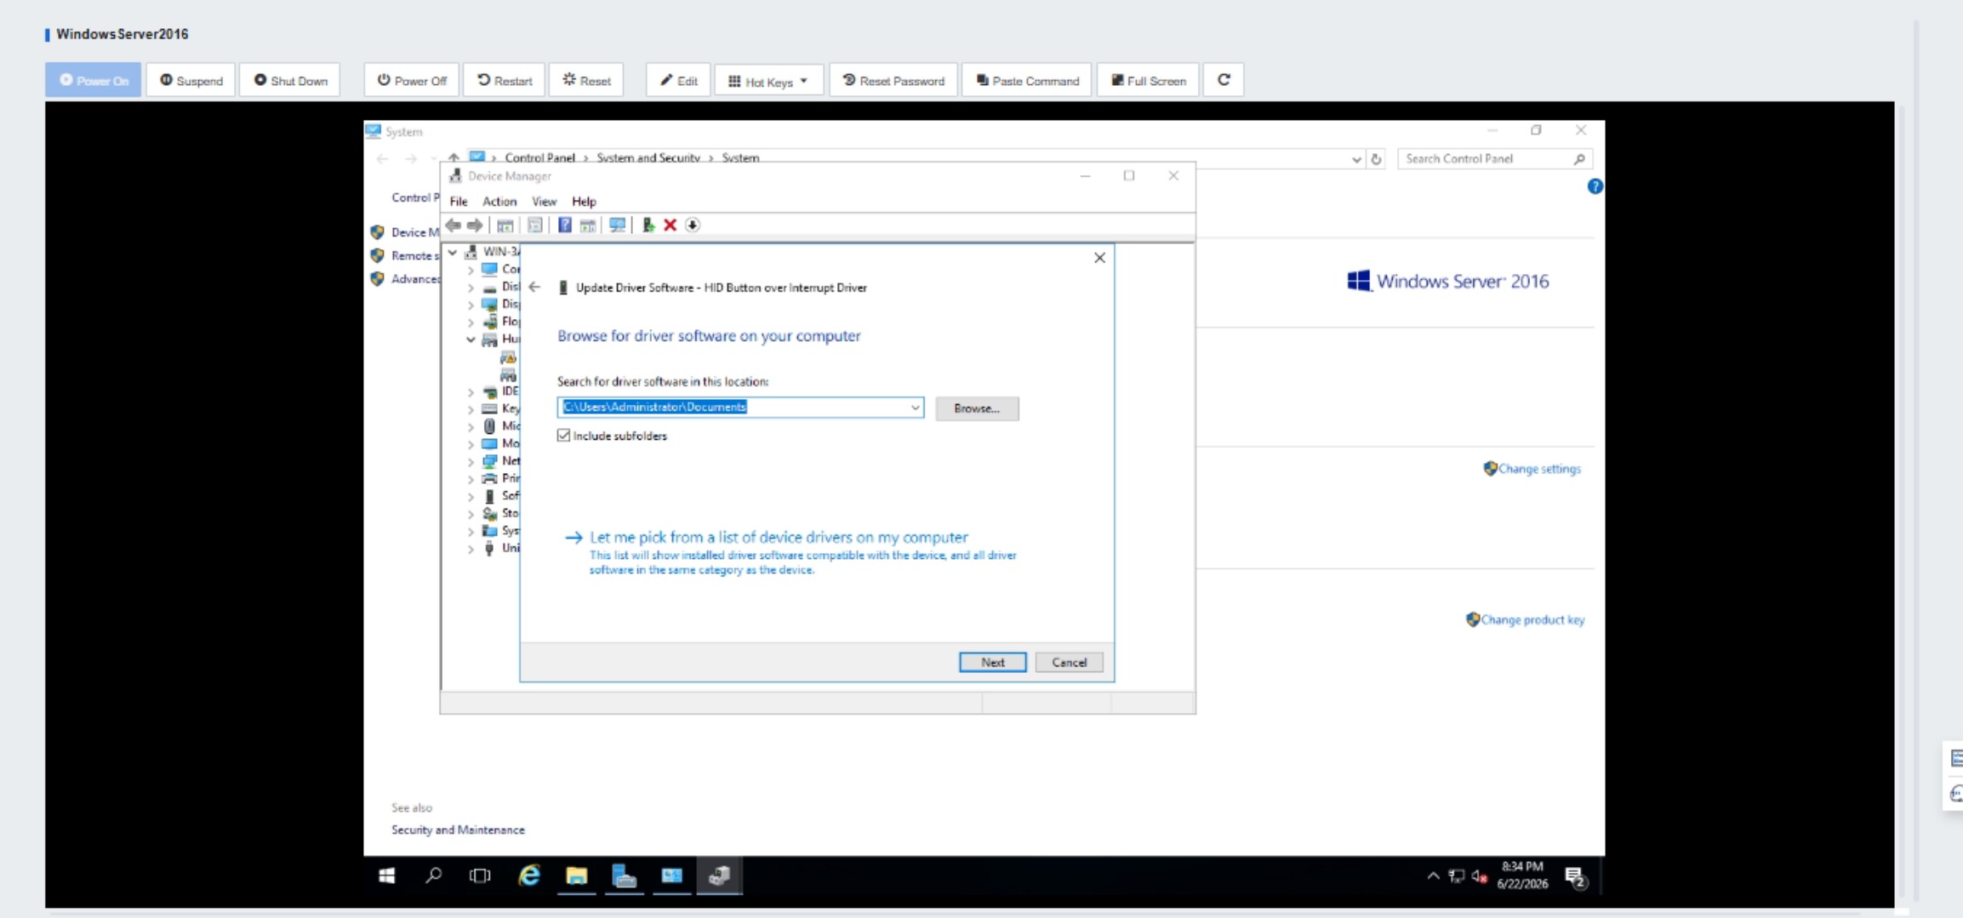
Task: Expand the Network adapters node
Action: (x=471, y=462)
